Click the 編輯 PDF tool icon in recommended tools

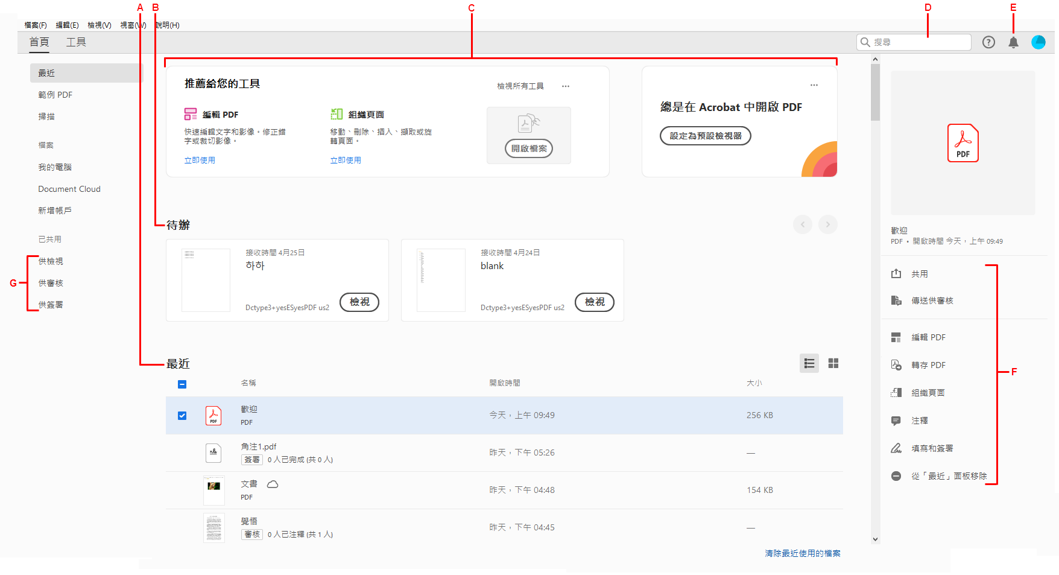(191, 114)
